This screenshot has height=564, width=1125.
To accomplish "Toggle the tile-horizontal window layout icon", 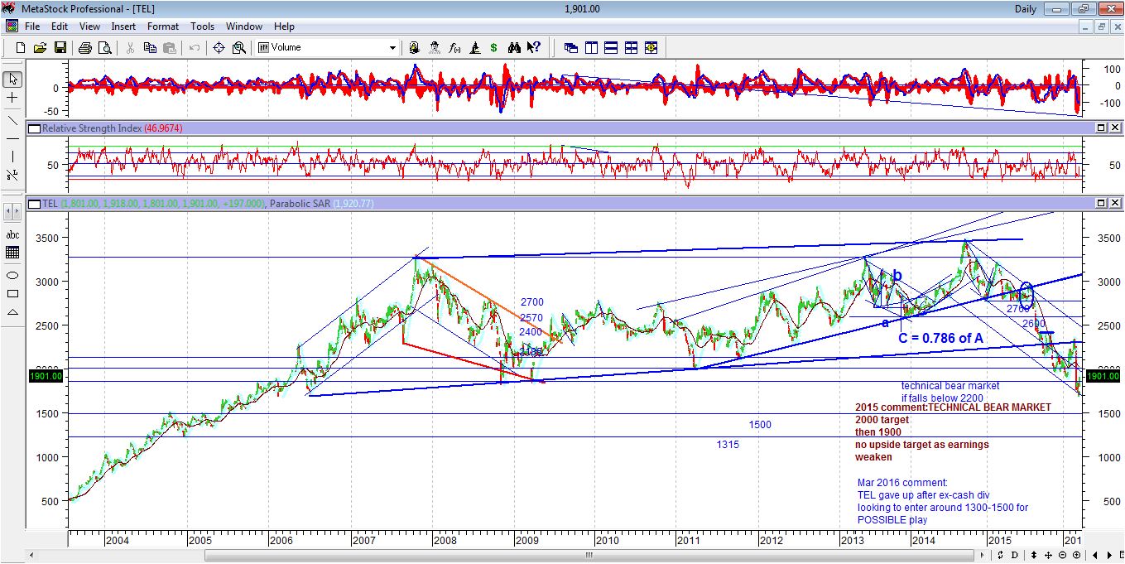I will click(611, 47).
